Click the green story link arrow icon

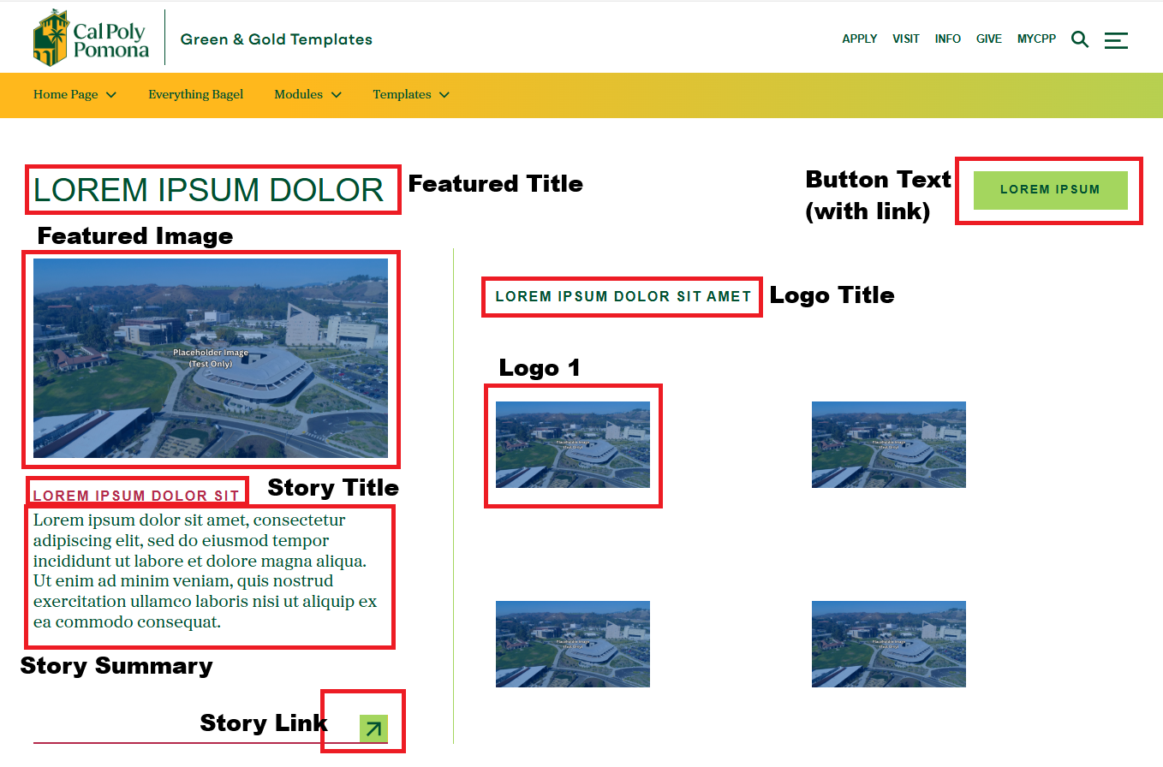(x=373, y=728)
